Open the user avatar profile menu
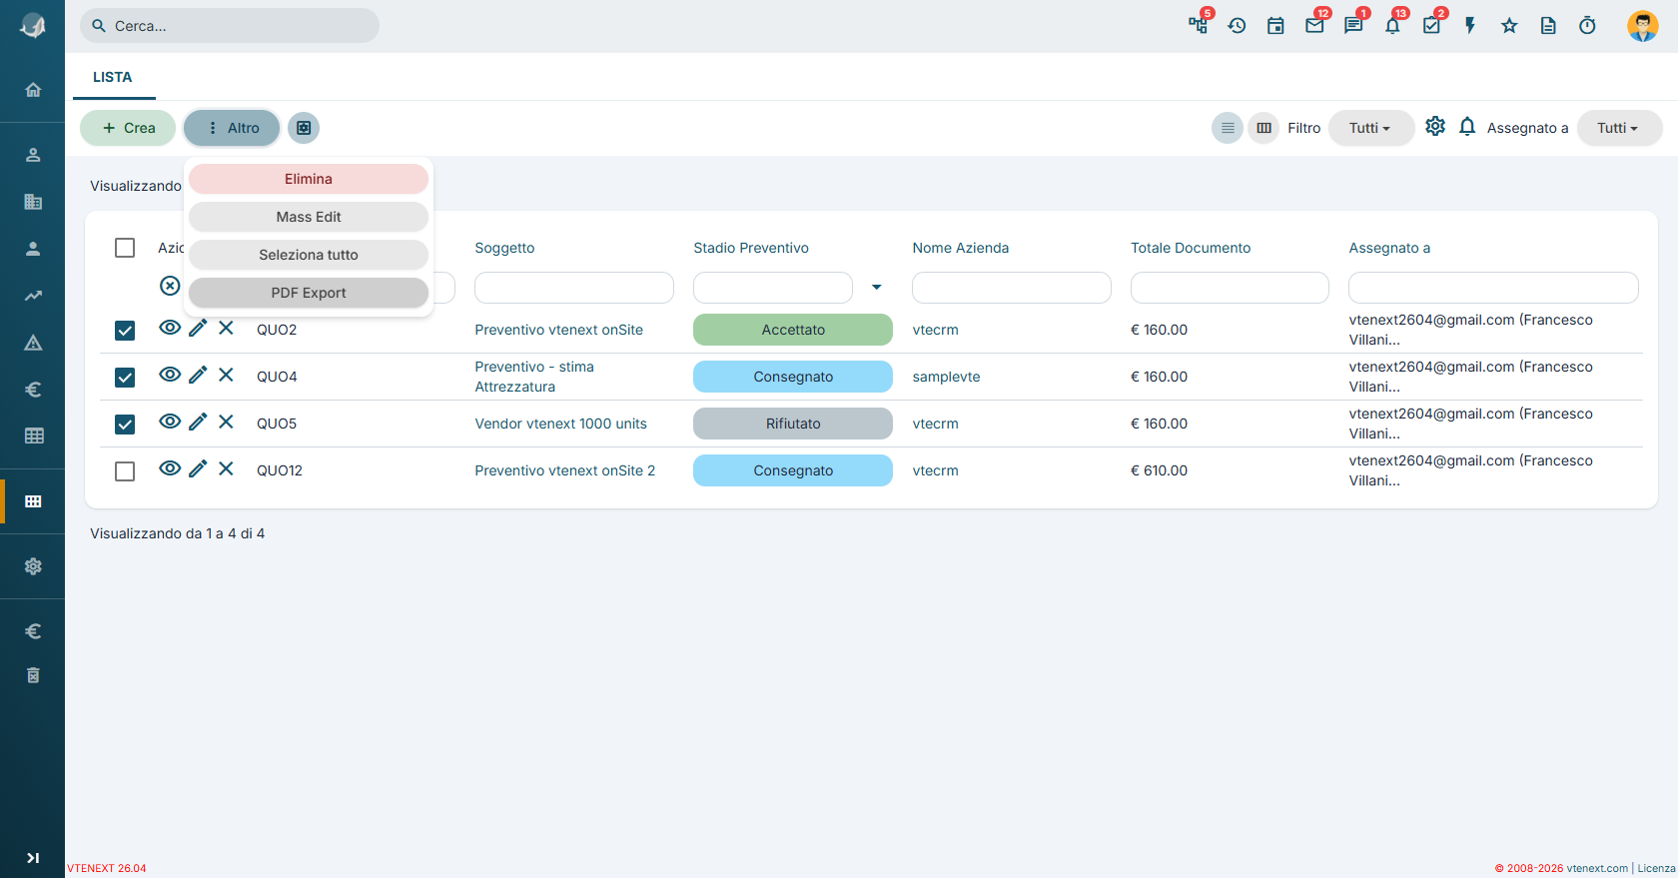 point(1643,26)
